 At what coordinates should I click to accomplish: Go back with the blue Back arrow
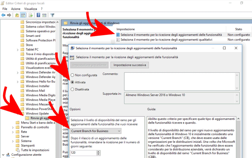point(3,15)
